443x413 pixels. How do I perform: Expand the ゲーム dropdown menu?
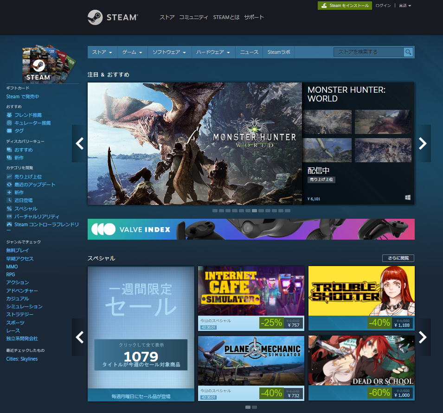tap(132, 52)
